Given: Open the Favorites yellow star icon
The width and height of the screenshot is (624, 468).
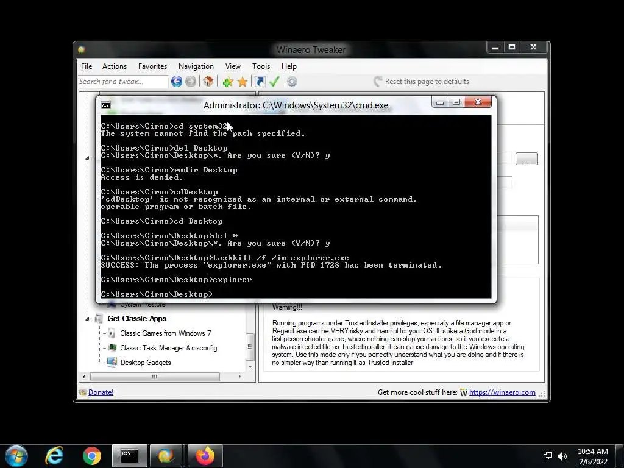Looking at the screenshot, I should 243,82.
